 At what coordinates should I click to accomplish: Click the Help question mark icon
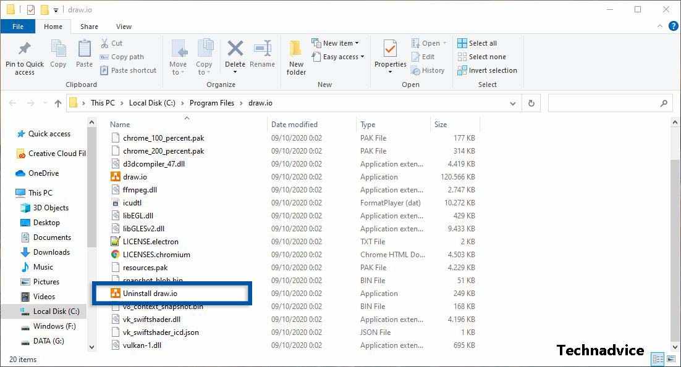[x=673, y=27]
